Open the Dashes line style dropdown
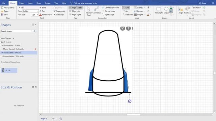This screenshot has height=121, width=216. (x=140, y=8)
